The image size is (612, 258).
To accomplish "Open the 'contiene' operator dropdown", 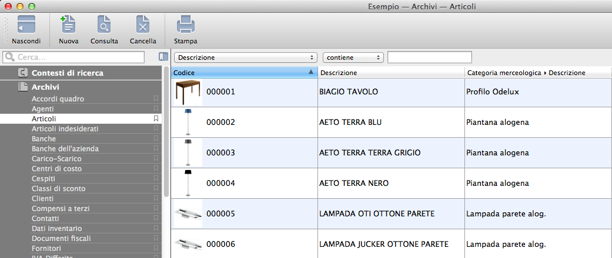I will tap(353, 57).
